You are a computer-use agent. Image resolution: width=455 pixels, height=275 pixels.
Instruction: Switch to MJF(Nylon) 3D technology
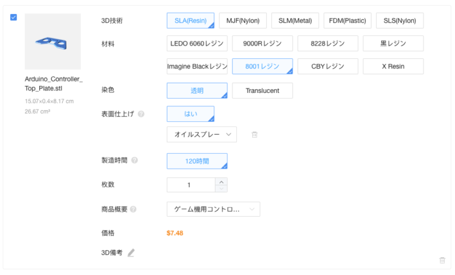click(243, 20)
